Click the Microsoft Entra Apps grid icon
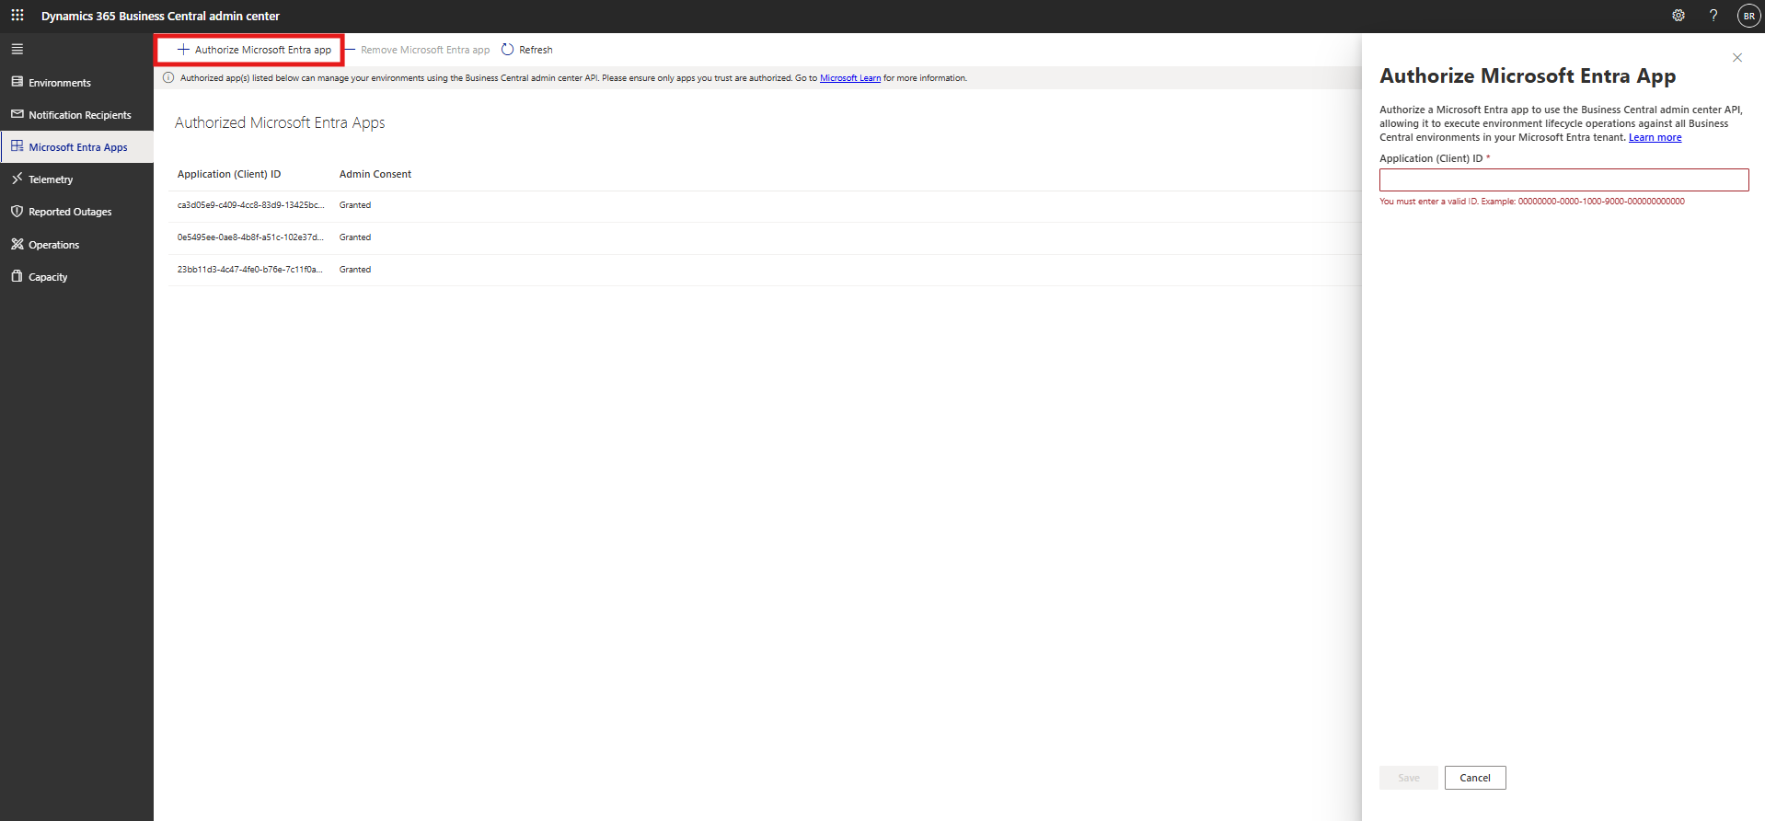 click(17, 146)
